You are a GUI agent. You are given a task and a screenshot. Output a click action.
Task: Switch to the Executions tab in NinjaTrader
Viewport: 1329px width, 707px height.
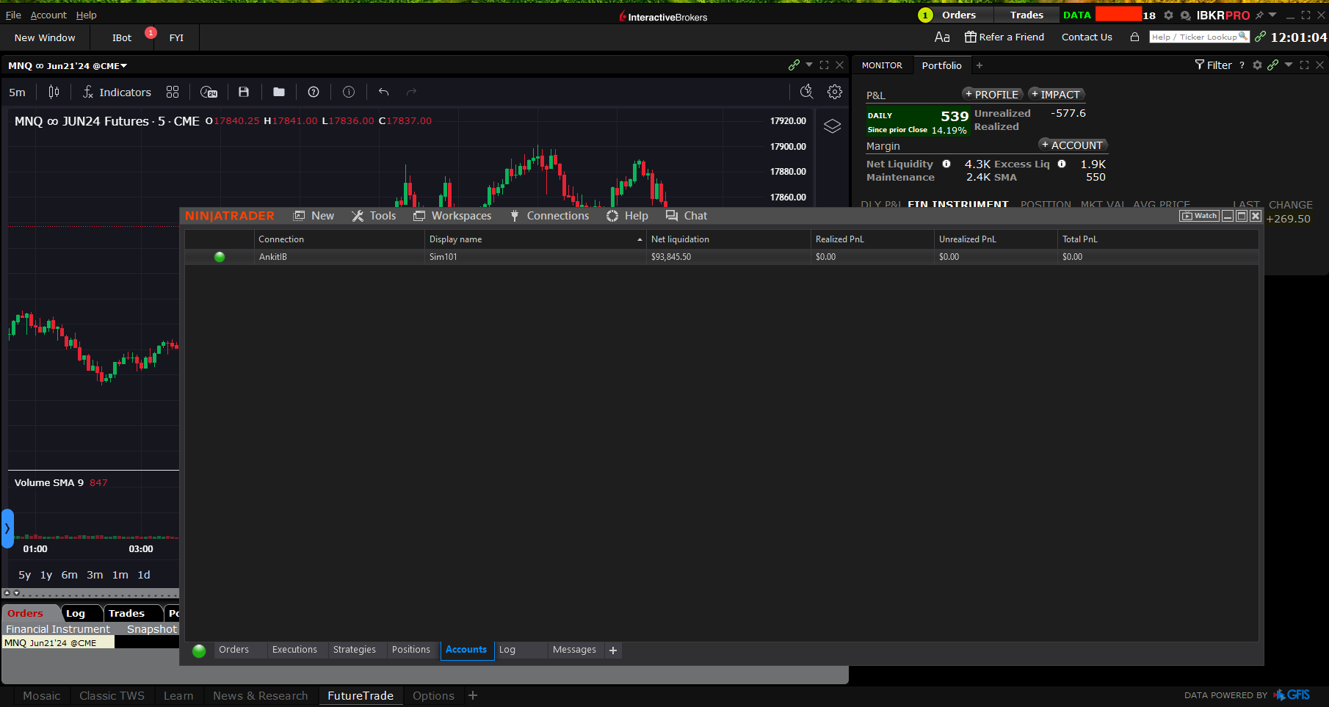[x=294, y=650]
